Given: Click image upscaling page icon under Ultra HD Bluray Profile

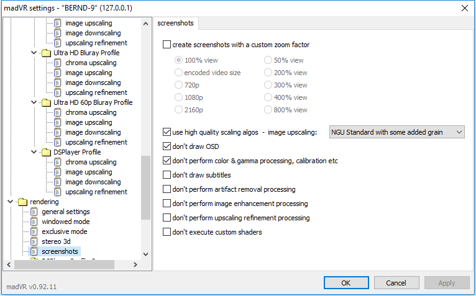Looking at the screenshot, I should click(57, 73).
